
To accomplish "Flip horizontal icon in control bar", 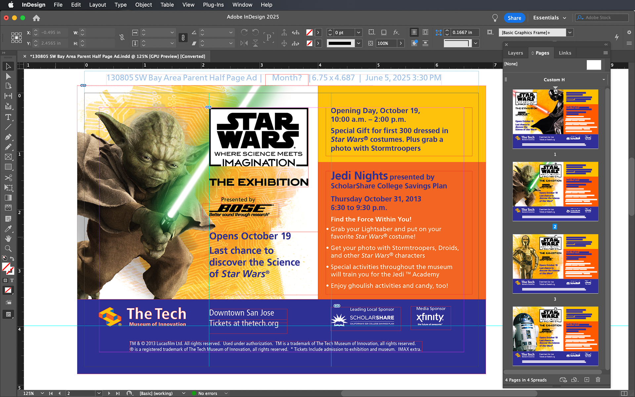I will (244, 43).
